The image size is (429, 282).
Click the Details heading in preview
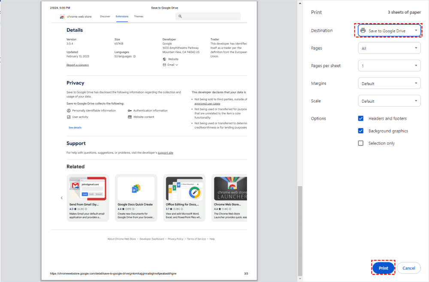[x=75, y=30]
